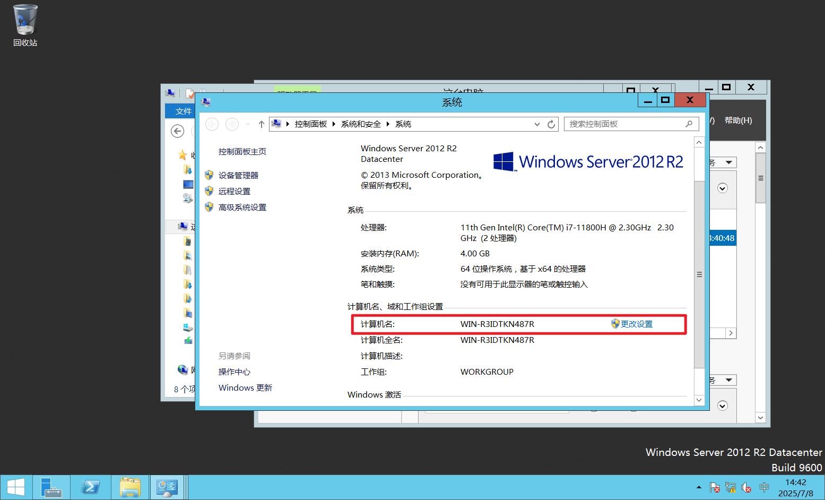The image size is (825, 500).
Task: Open 远程设置 (Remote settings) link
Action: click(234, 192)
